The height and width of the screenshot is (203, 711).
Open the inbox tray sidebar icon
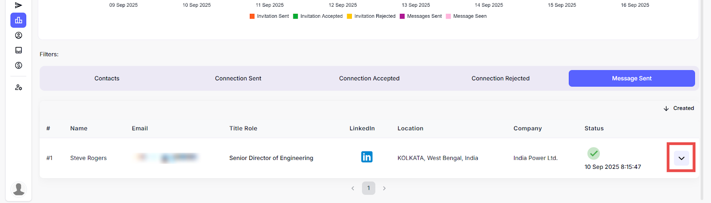tap(18, 50)
